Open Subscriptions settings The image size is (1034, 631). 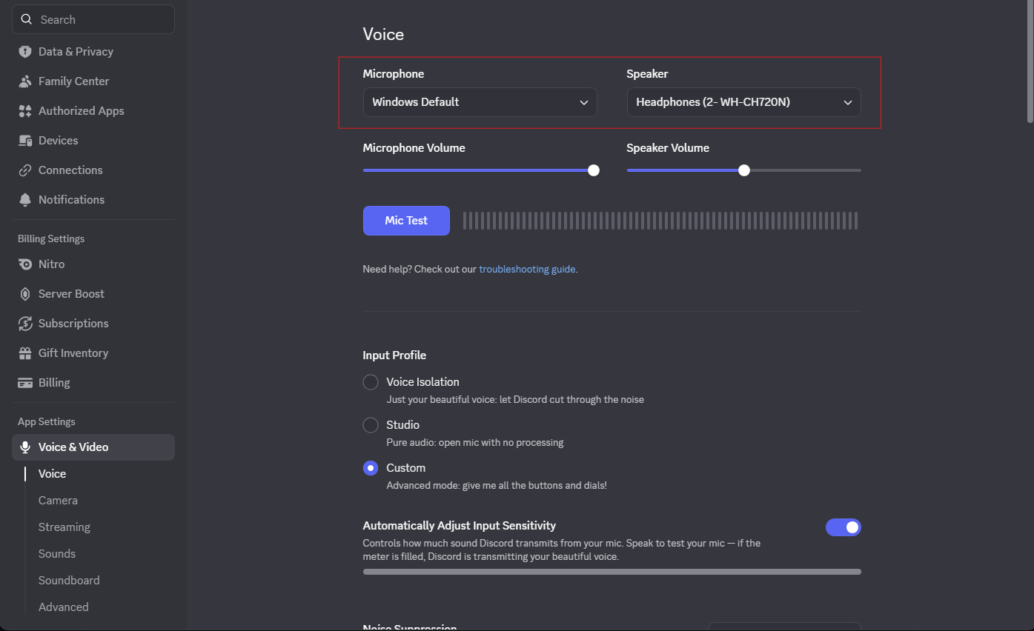click(x=93, y=324)
